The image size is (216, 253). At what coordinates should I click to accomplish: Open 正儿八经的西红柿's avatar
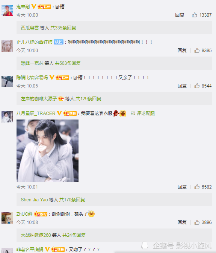(7, 46)
